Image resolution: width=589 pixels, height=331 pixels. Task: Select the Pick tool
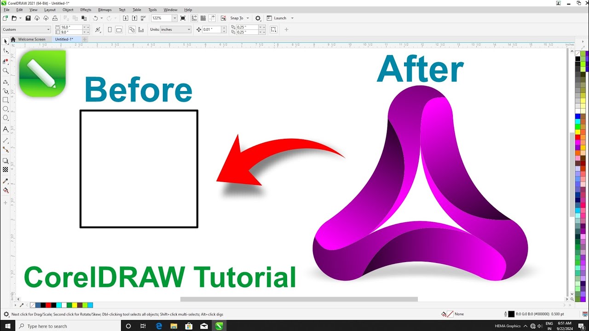point(6,41)
